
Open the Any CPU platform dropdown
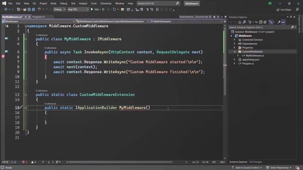[x=78, y=9]
